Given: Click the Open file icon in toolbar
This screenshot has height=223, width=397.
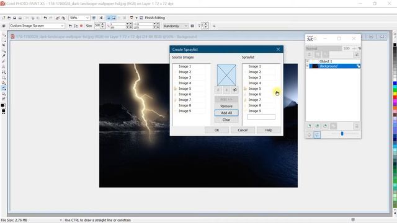Looking at the screenshot, I should pos(9,18).
